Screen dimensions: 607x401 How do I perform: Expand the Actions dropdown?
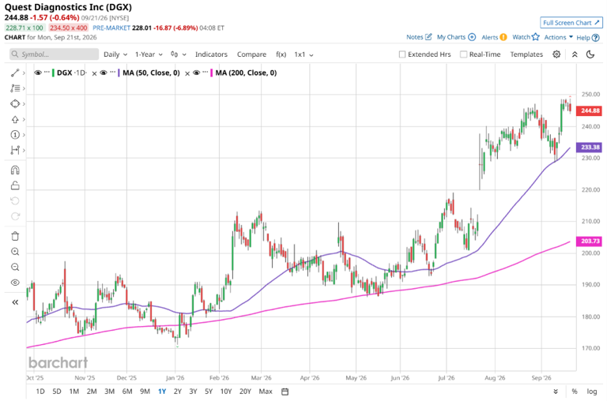coord(558,37)
